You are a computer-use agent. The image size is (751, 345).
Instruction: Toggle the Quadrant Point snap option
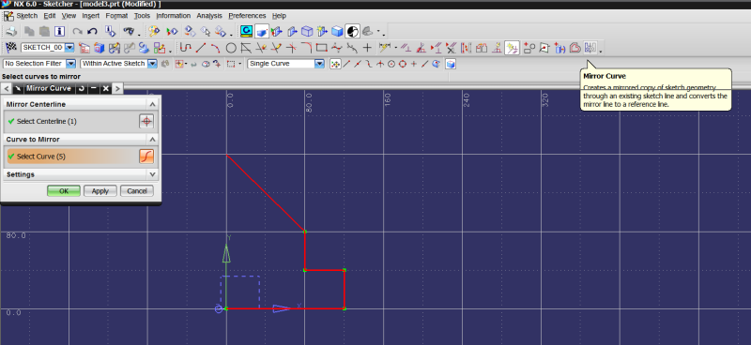(x=403, y=64)
